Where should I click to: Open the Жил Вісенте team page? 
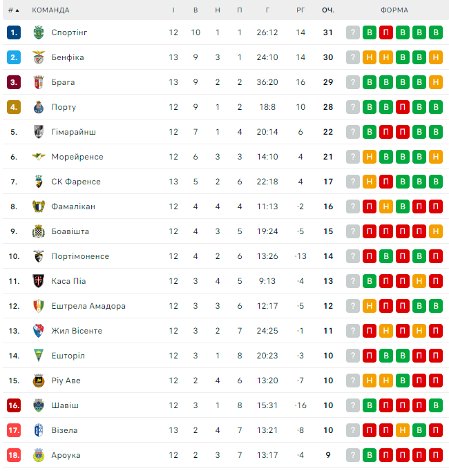pyautogui.click(x=77, y=331)
